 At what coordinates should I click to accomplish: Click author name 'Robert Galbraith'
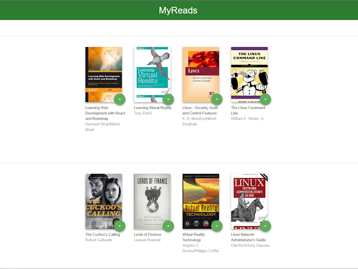click(98, 240)
